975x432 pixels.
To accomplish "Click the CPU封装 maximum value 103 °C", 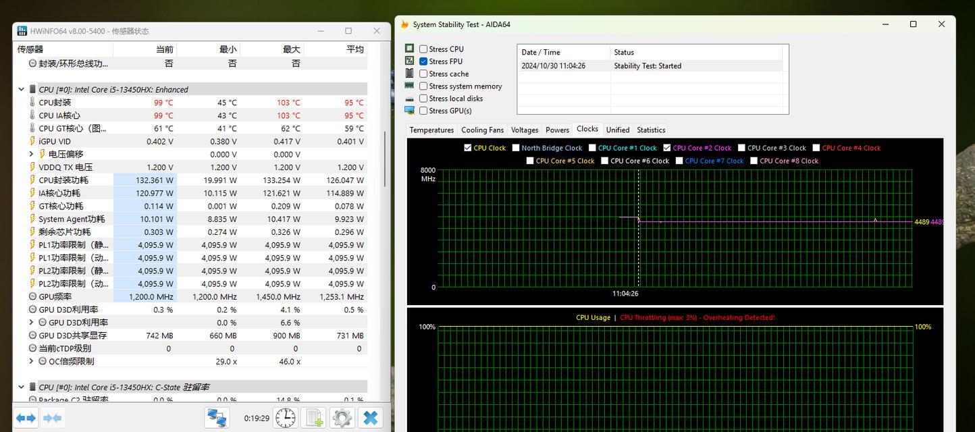I will pyautogui.click(x=288, y=103).
